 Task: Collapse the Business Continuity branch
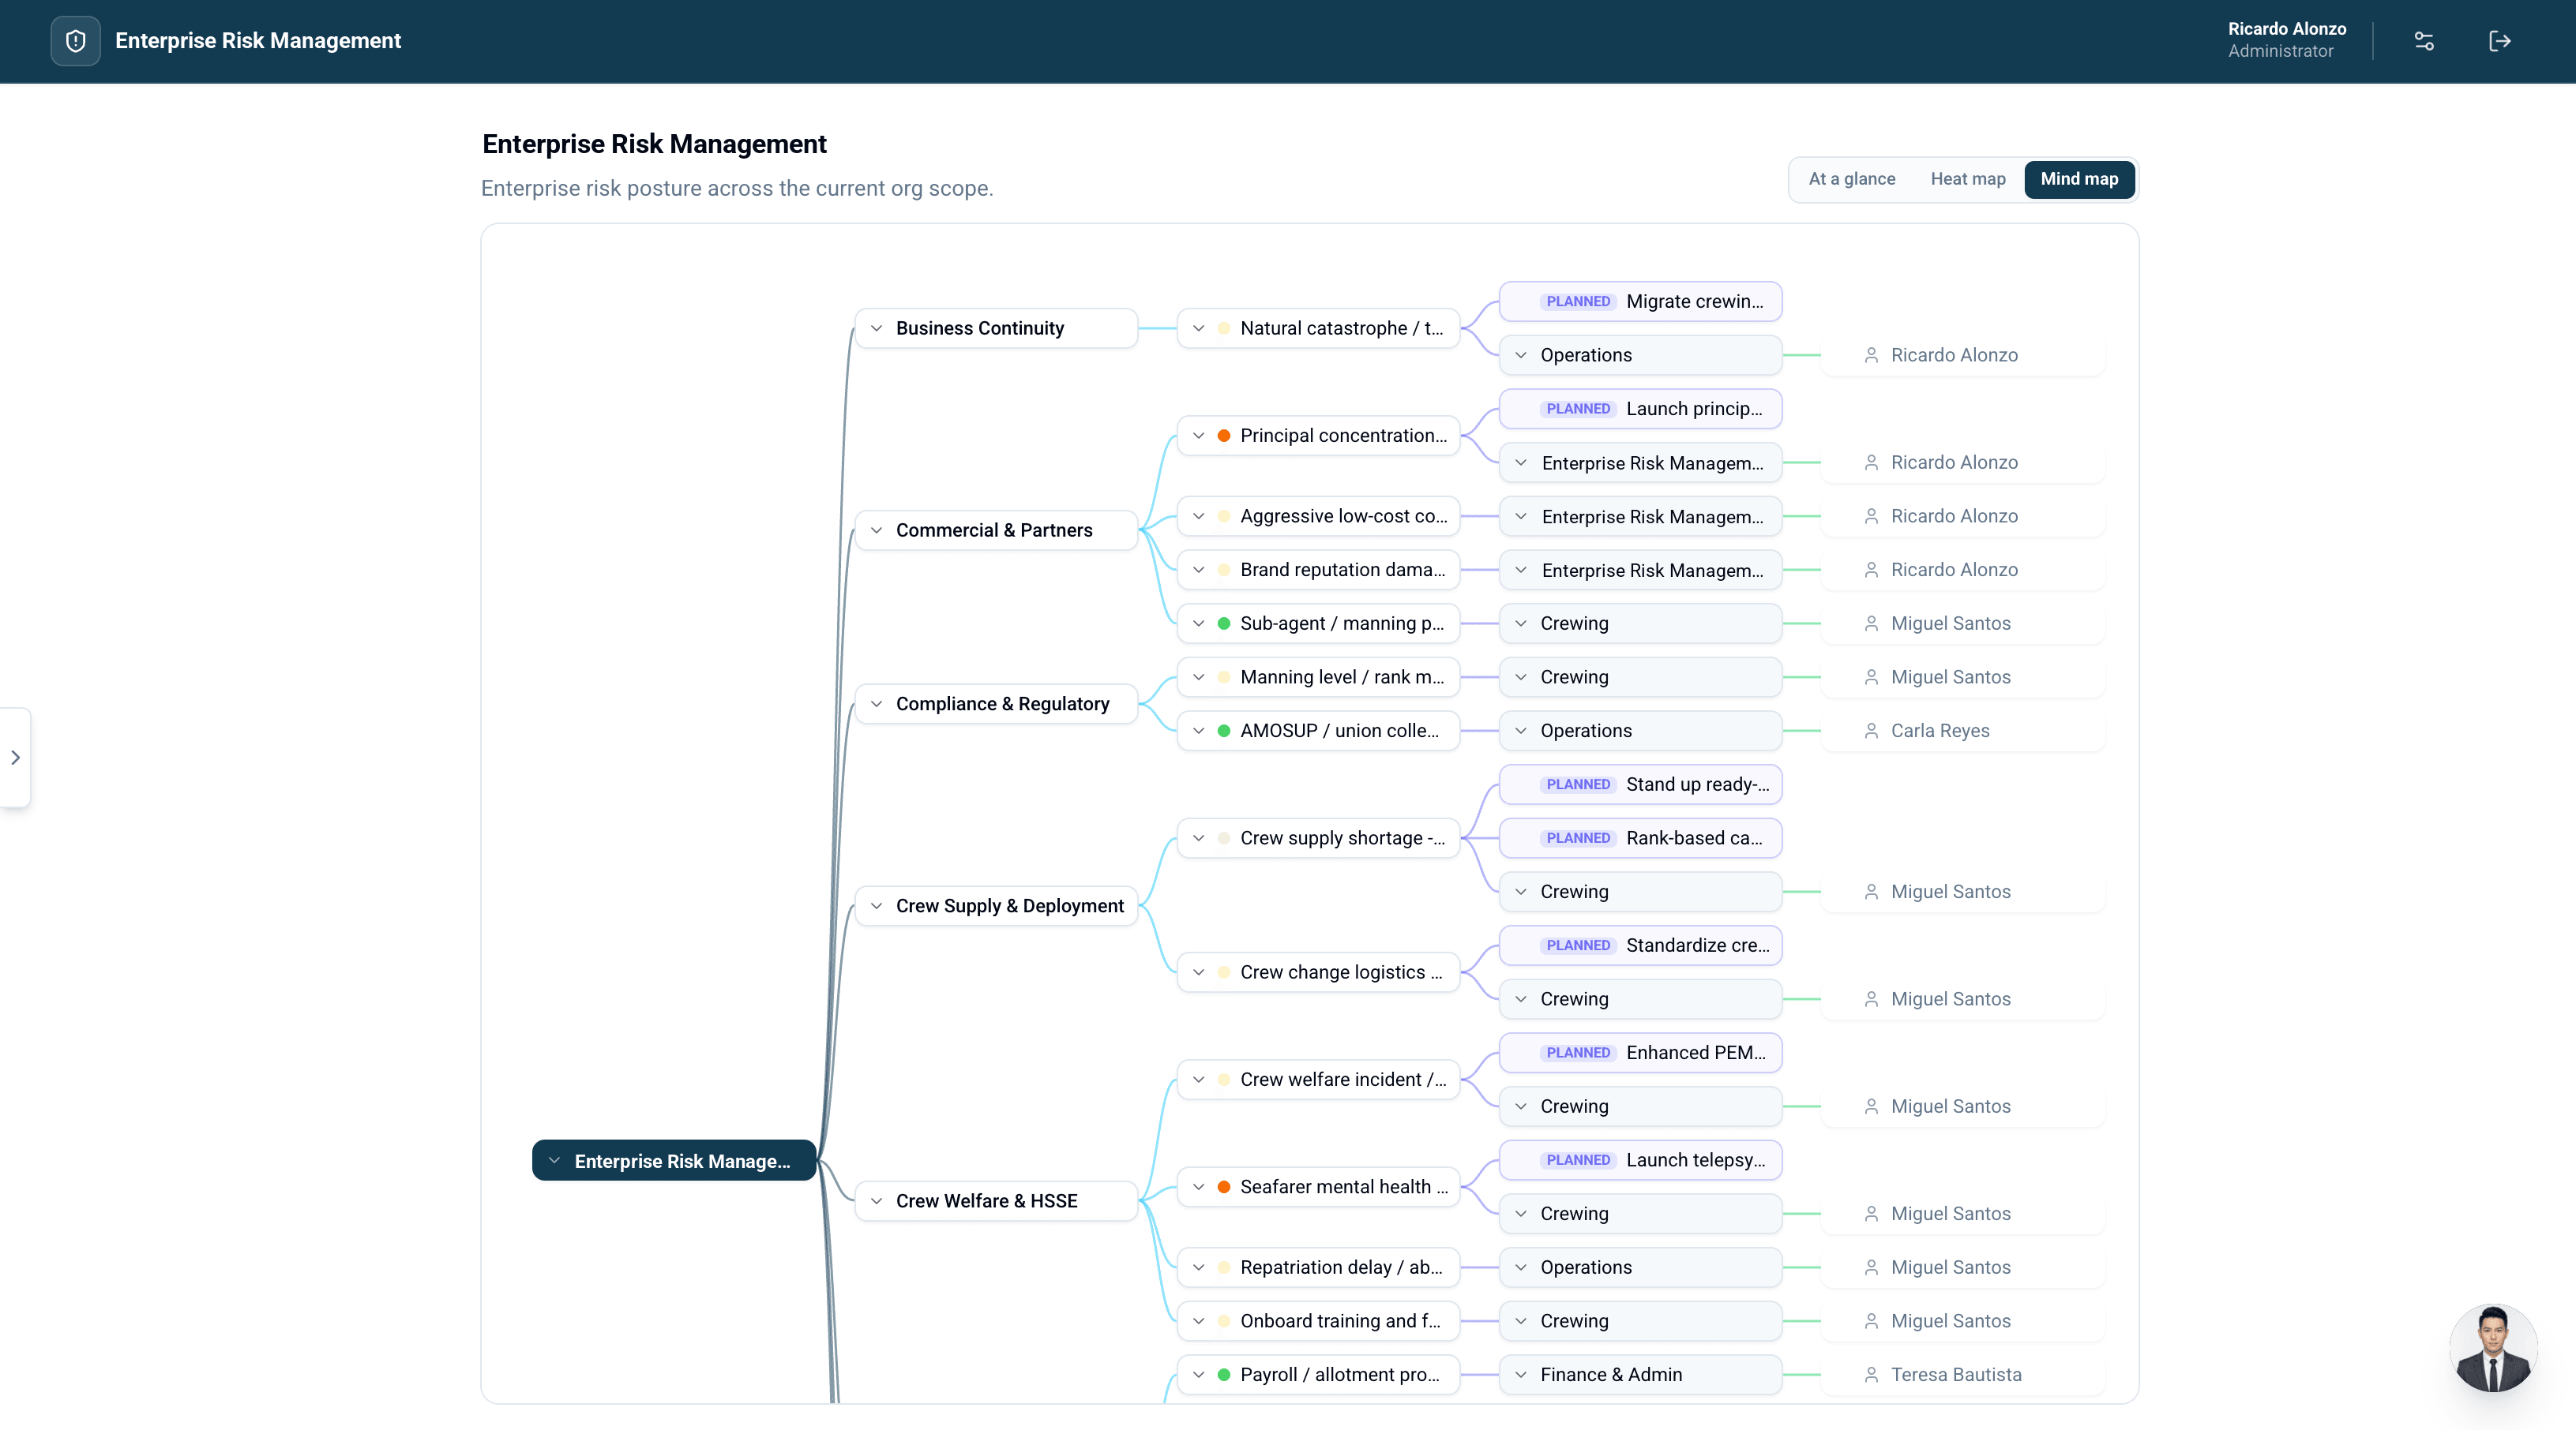pyautogui.click(x=876, y=328)
